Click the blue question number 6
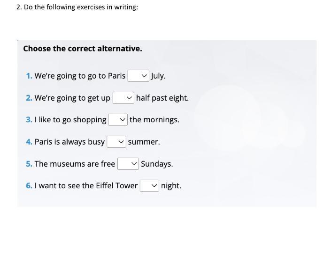This screenshot has width=323, height=256. pyautogui.click(x=29, y=186)
